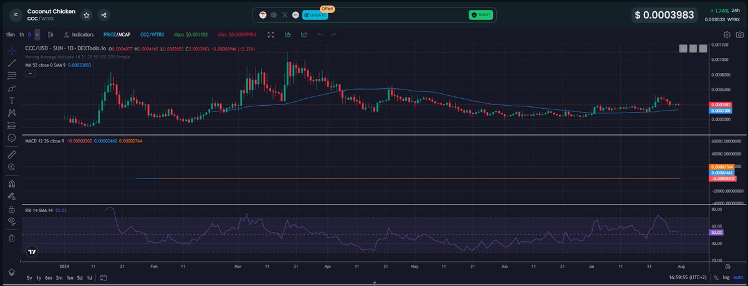
Task: Select the 3m date range
Action: [59, 277]
